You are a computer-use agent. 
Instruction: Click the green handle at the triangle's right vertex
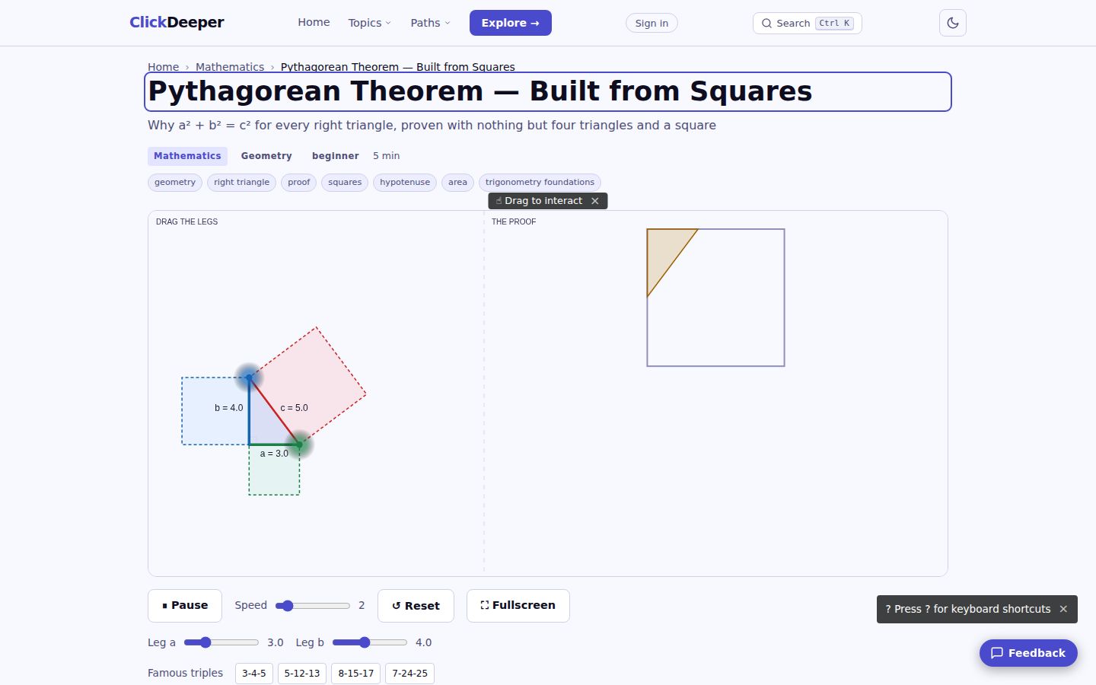(300, 444)
